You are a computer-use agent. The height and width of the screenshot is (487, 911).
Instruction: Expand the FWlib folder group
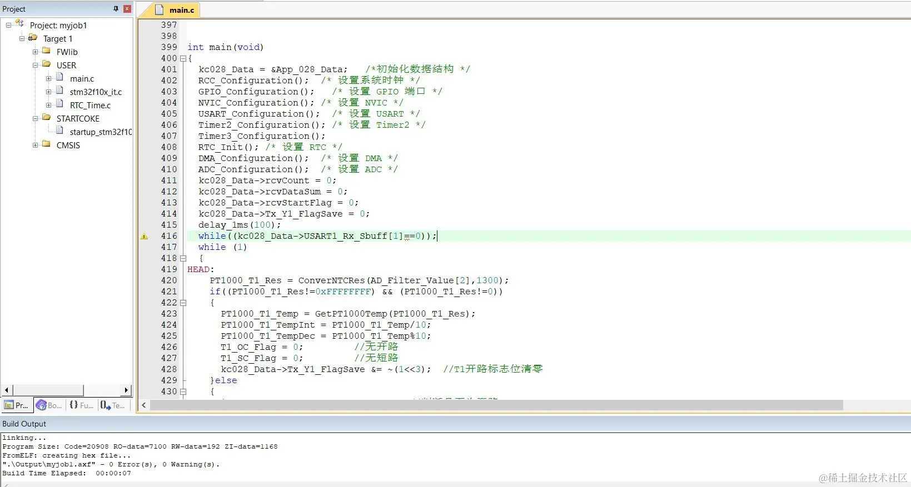[x=35, y=52]
